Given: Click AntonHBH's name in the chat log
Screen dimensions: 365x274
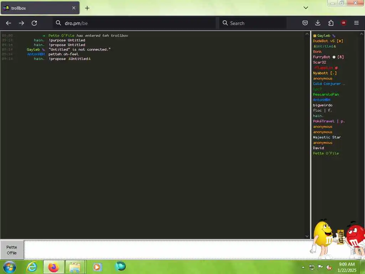Looking at the screenshot, I should coord(36,54).
